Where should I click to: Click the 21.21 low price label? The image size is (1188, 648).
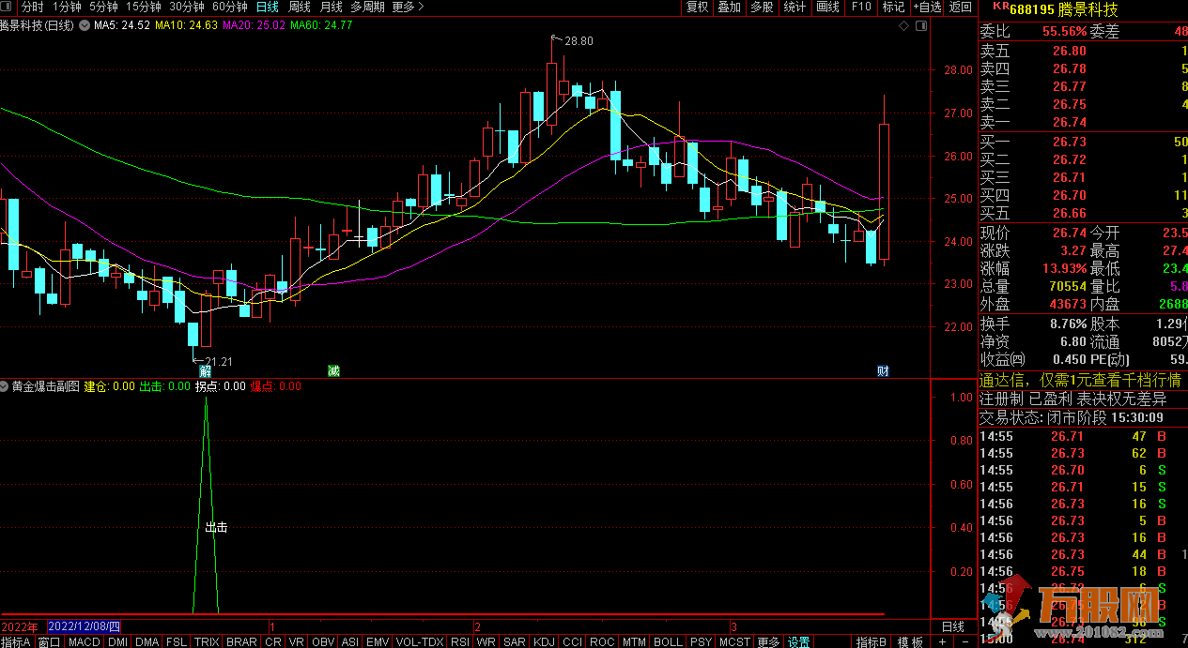point(218,362)
